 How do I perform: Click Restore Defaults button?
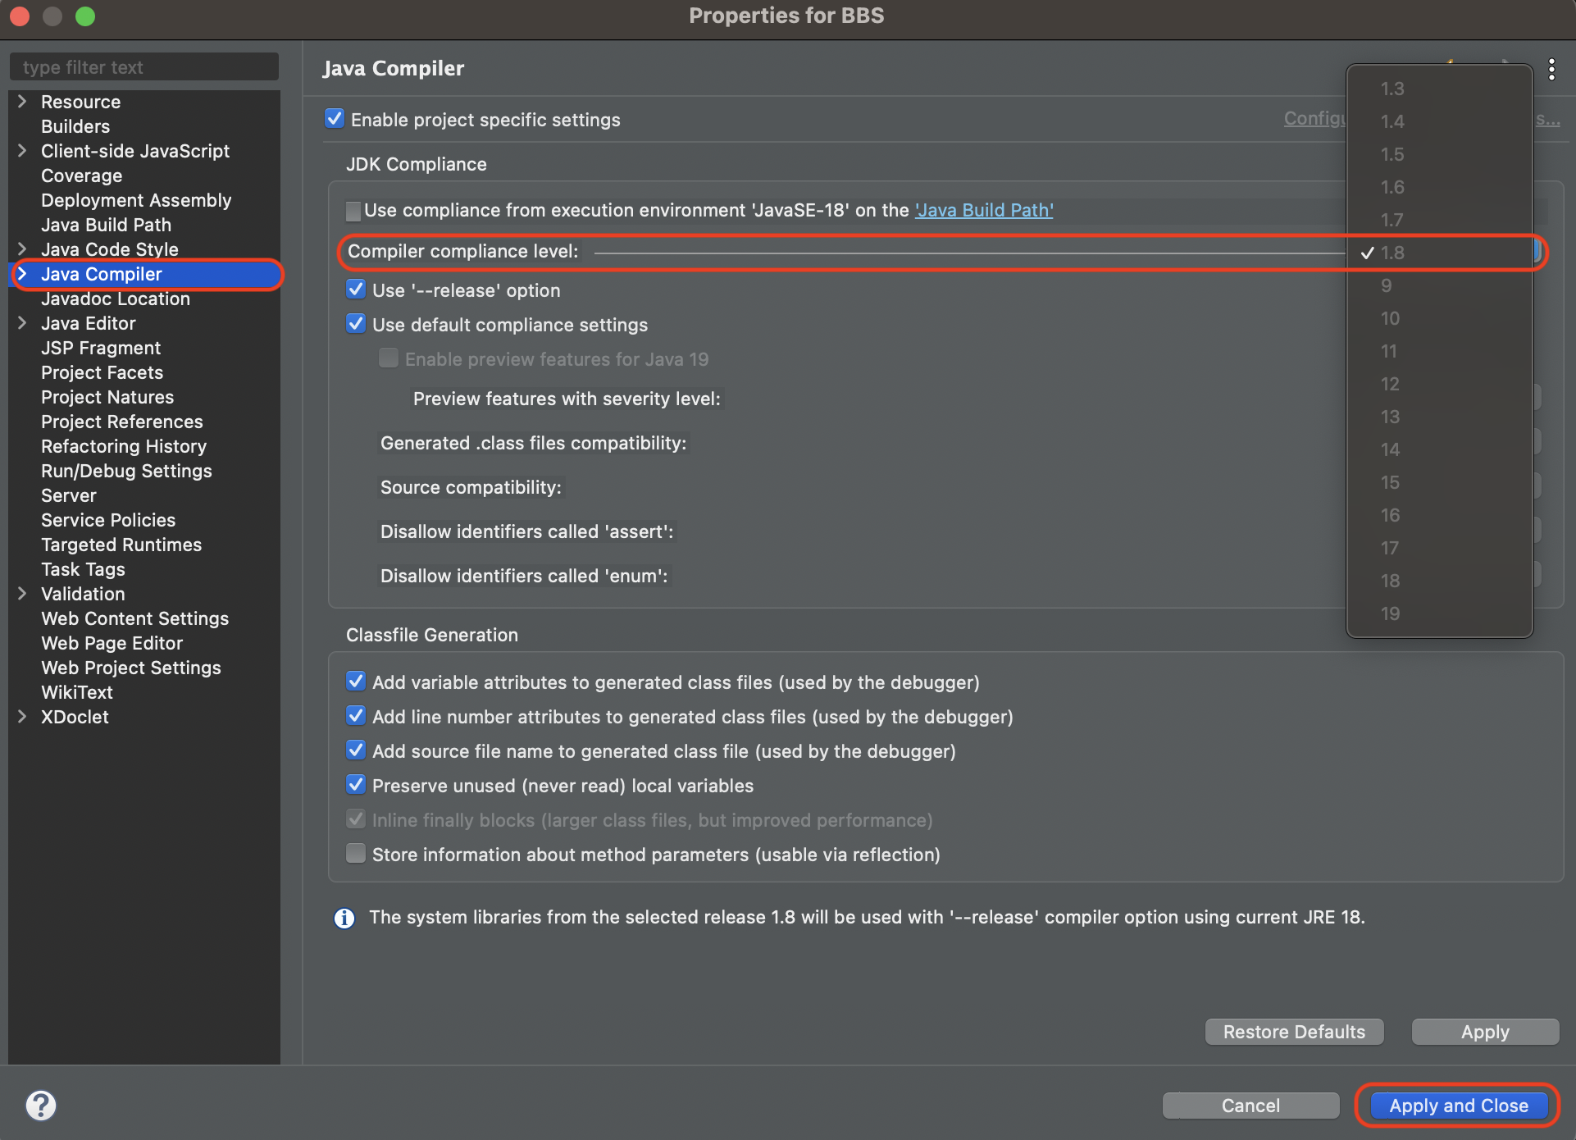pyautogui.click(x=1294, y=1032)
